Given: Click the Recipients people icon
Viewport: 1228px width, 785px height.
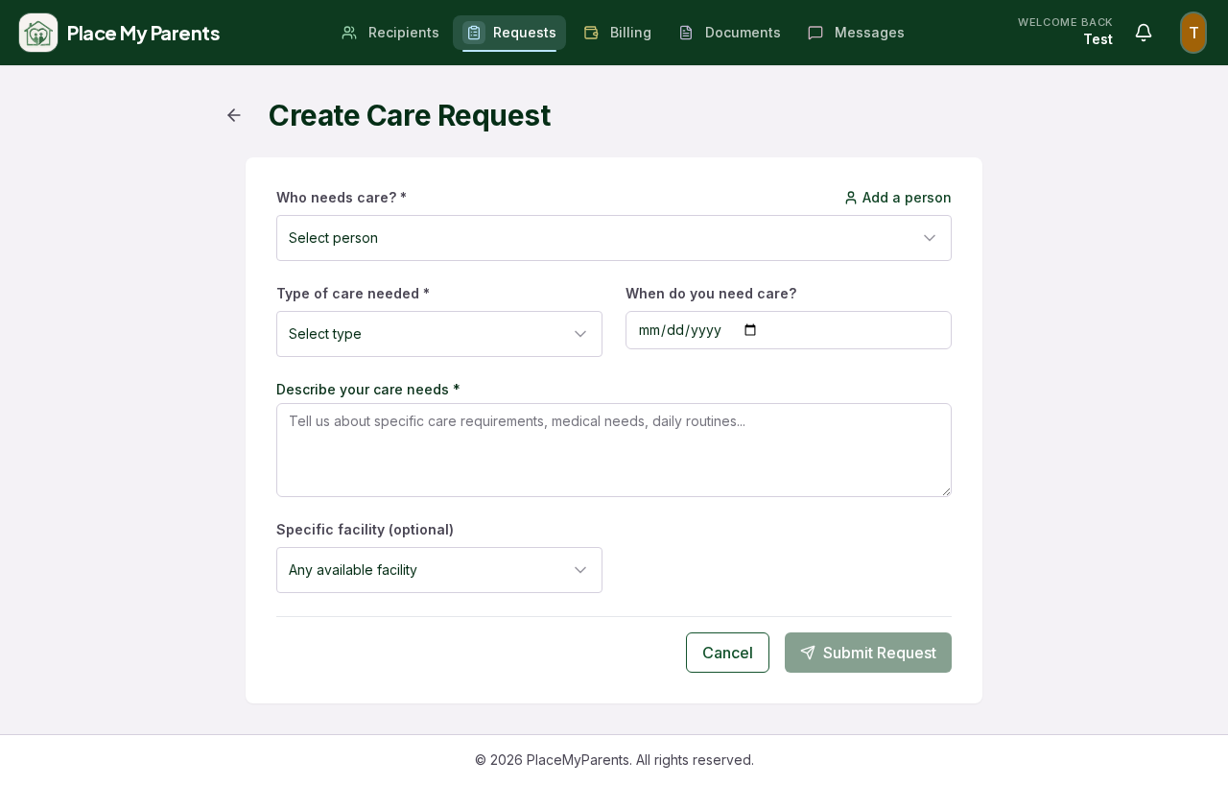Looking at the screenshot, I should click(x=349, y=33).
